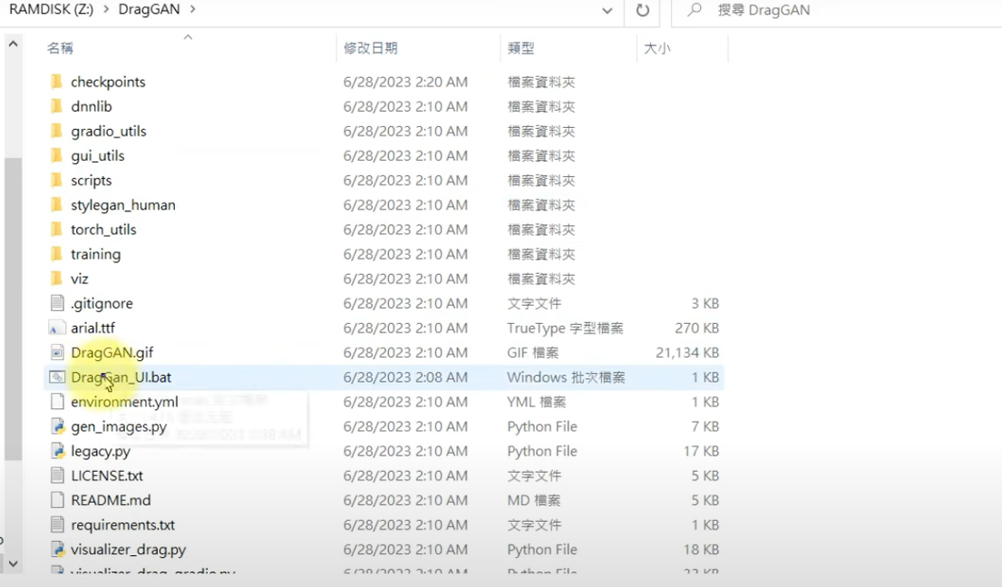Click the YML 檔案 type cell
The height and width of the screenshot is (587, 1002).
pos(537,402)
